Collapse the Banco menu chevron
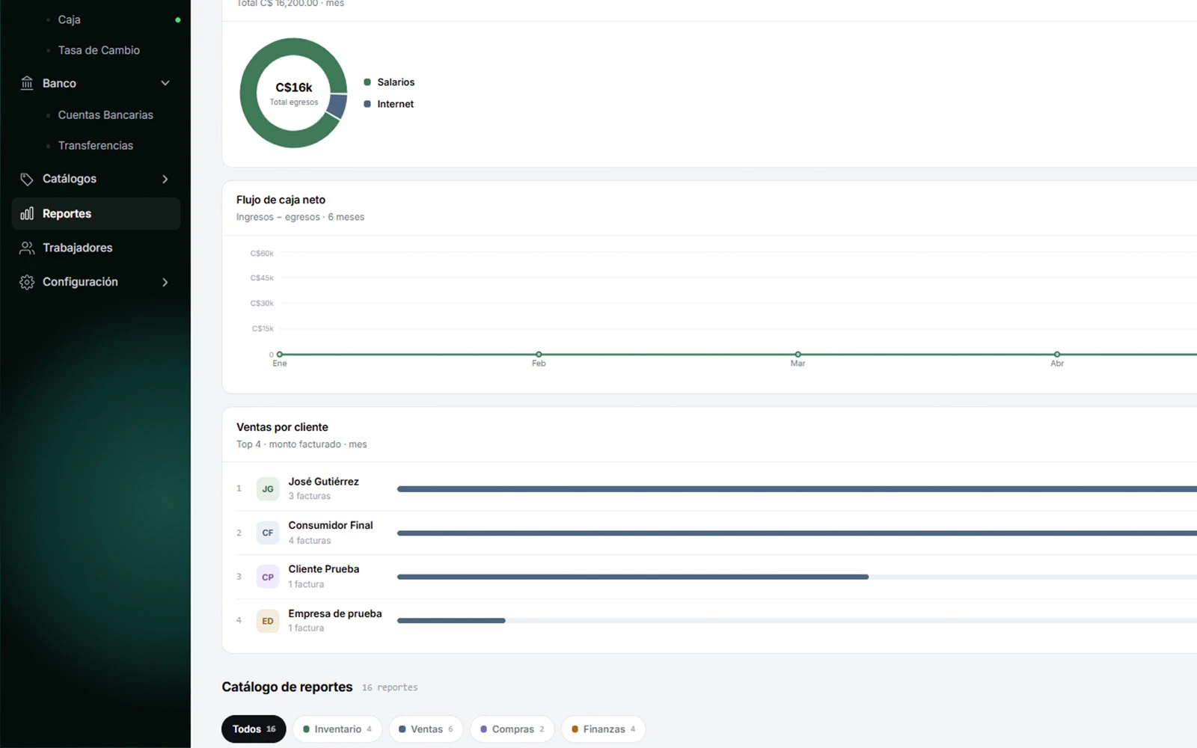 pyautogui.click(x=165, y=83)
